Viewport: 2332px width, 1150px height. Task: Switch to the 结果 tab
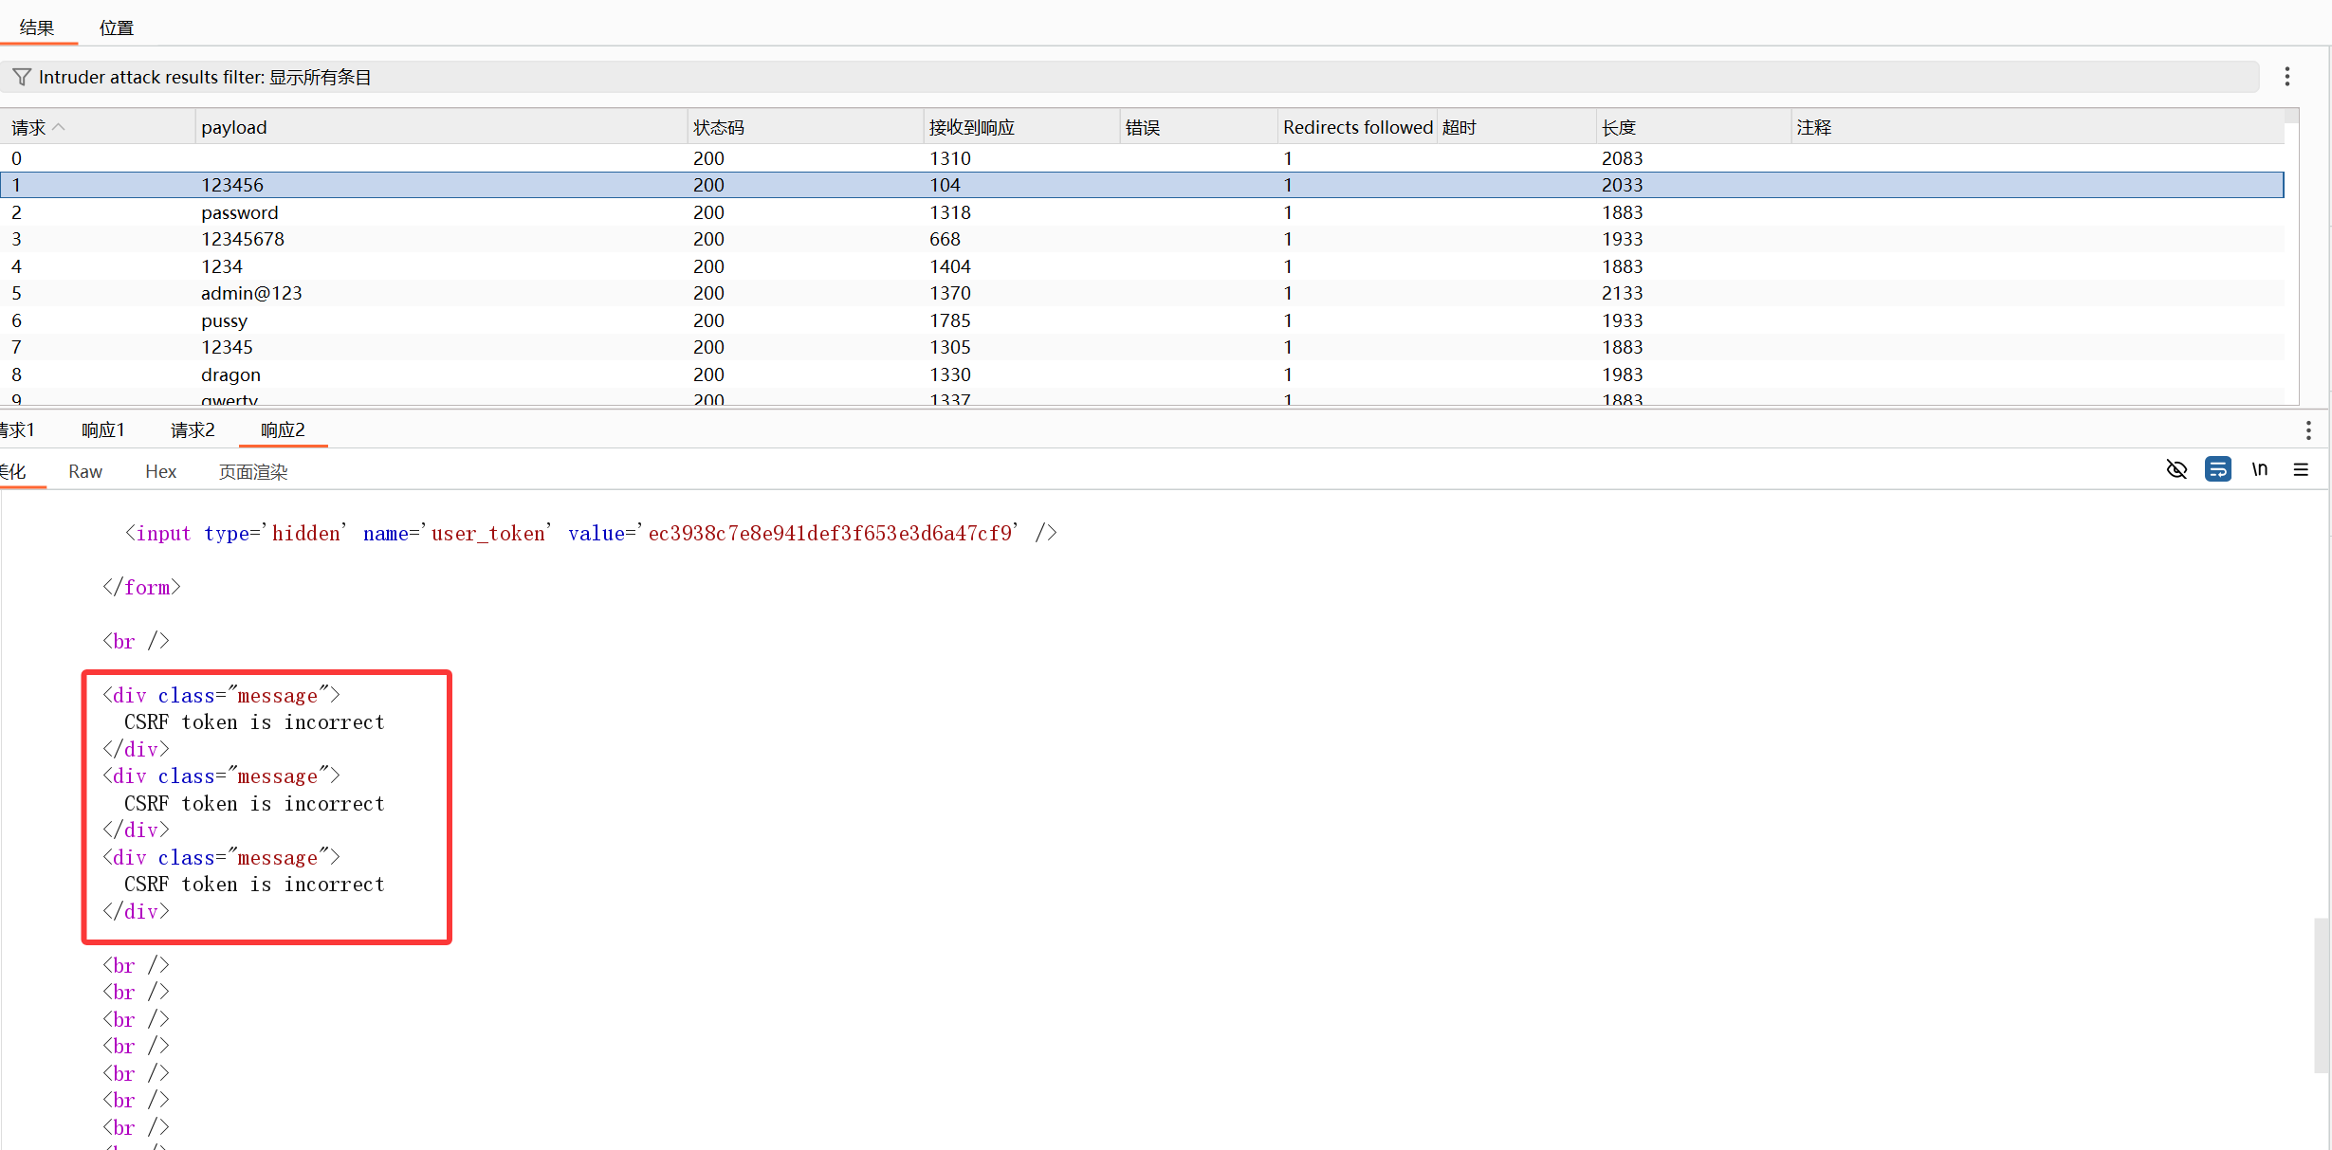(x=37, y=27)
